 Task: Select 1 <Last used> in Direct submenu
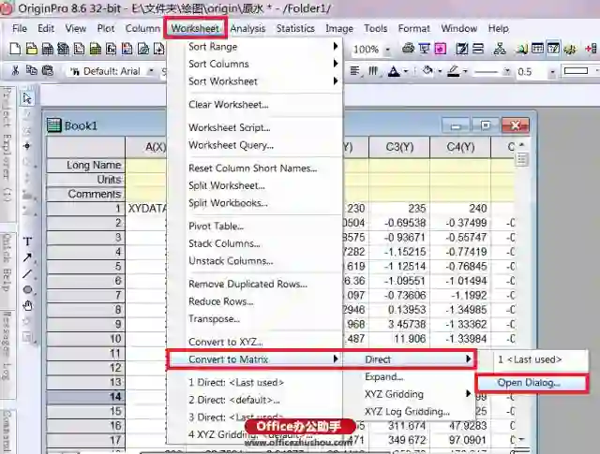532,359
